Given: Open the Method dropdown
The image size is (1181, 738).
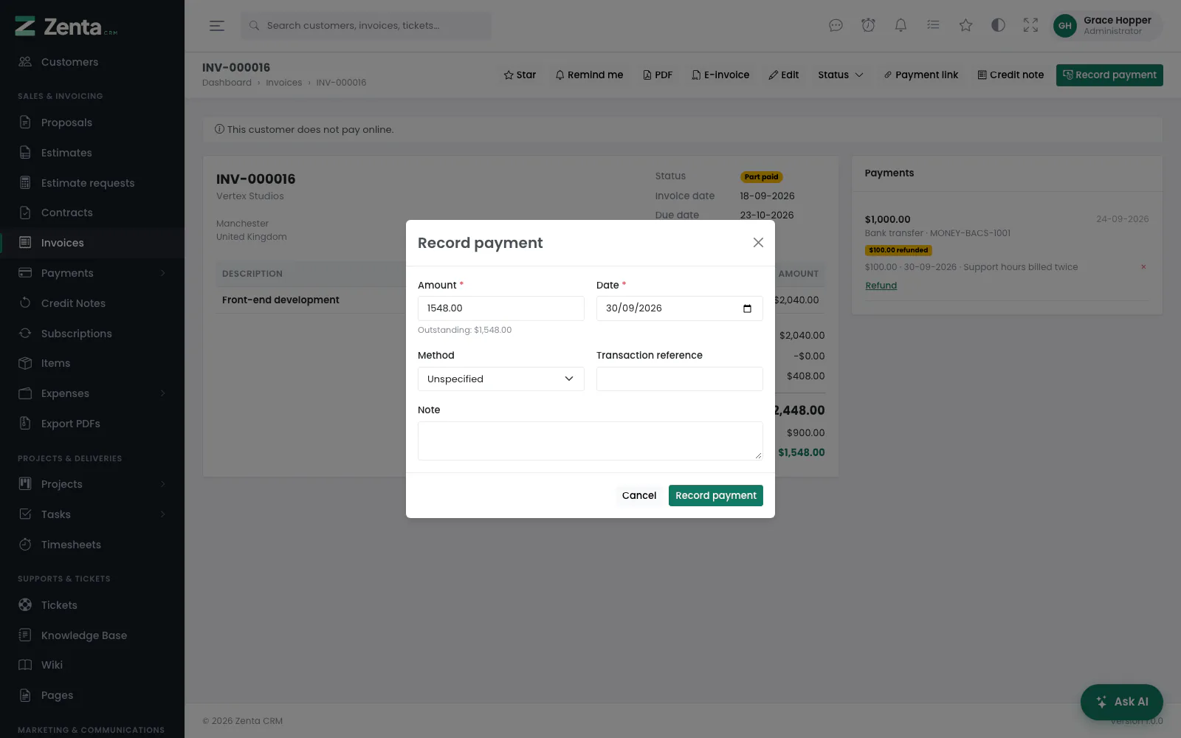Looking at the screenshot, I should [501, 379].
